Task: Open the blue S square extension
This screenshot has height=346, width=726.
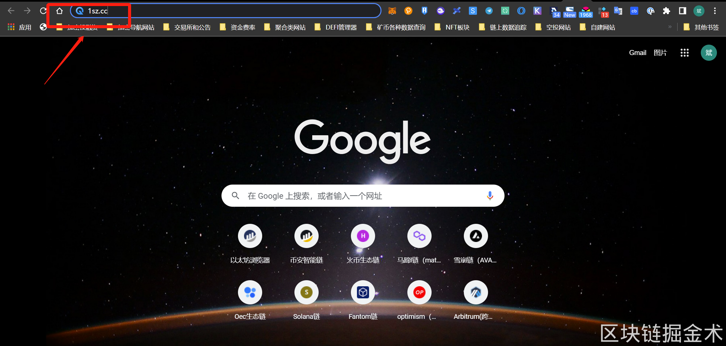Action: [473, 11]
